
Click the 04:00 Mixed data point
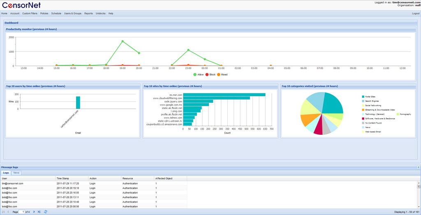pos(271,66)
